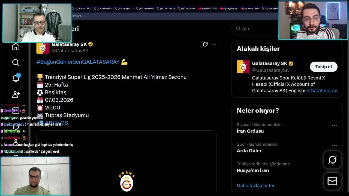
Task: Switch to the "X'te Forza" browser tab
Action: (x=187, y=8)
